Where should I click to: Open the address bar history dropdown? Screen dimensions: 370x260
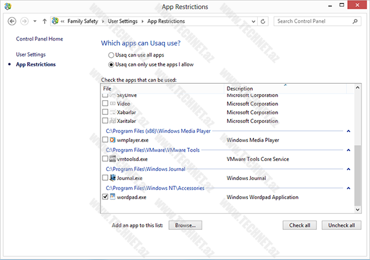253,21
